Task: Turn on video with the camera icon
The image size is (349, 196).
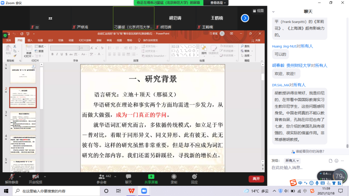Action: pos(35,177)
